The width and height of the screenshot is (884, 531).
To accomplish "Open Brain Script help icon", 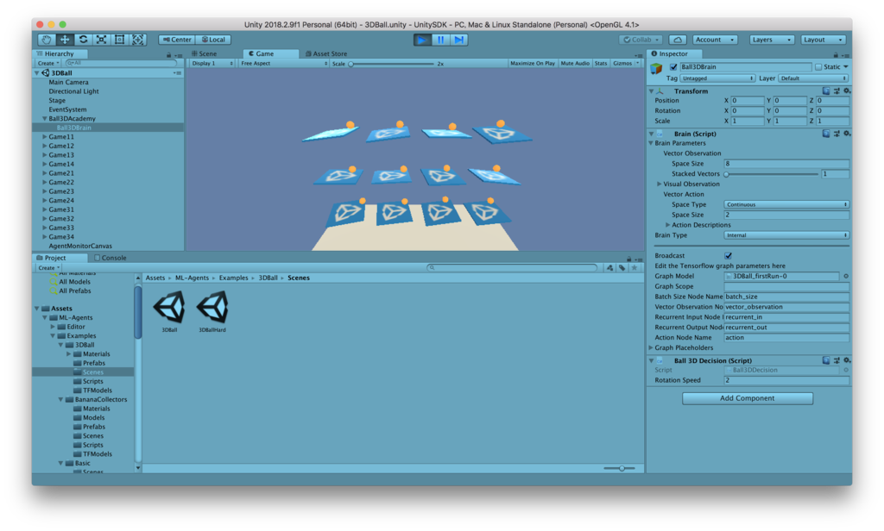I will pyautogui.click(x=826, y=134).
